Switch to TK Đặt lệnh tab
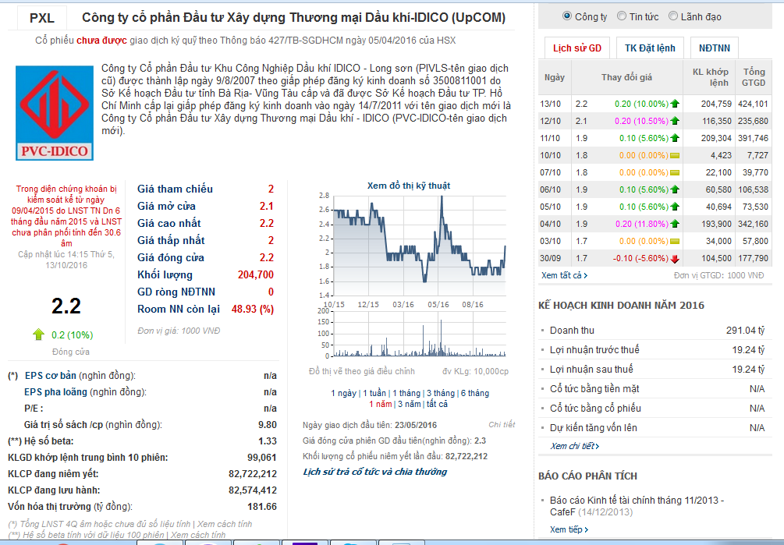This screenshot has width=784, height=545. [650, 48]
